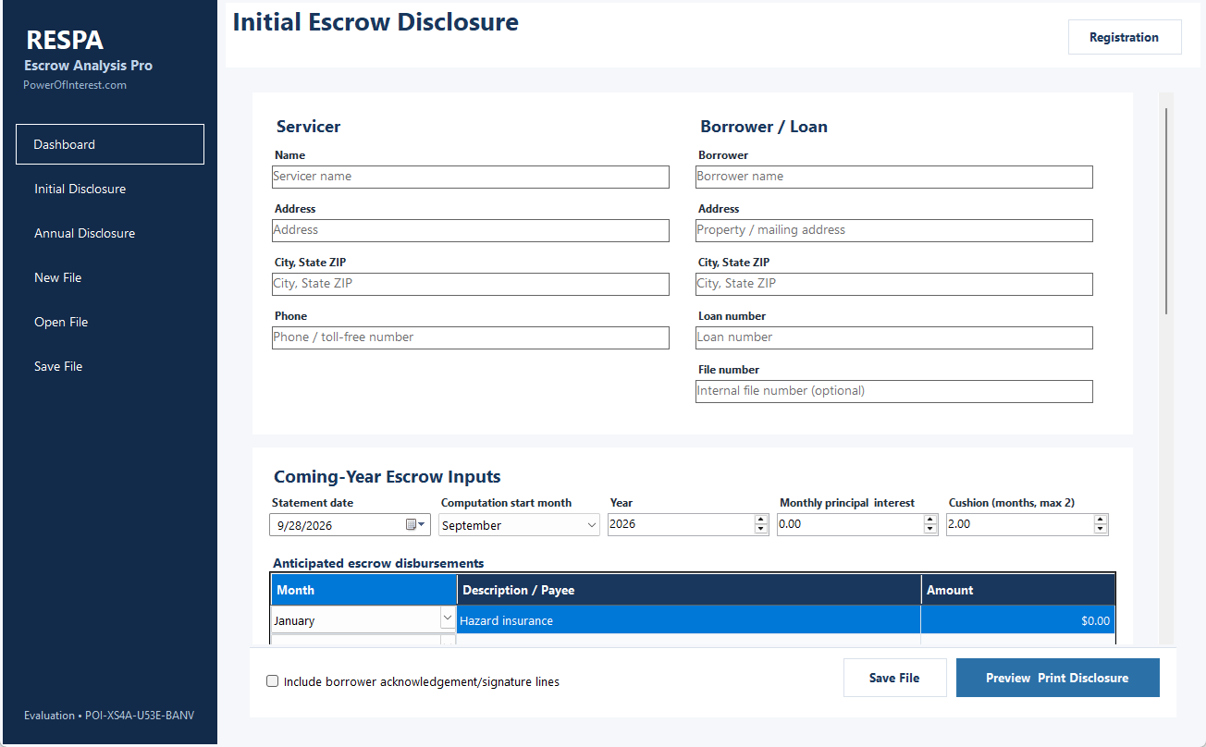Open Initial Disclosure from the sidebar
The width and height of the screenshot is (1206, 747).
[110, 189]
